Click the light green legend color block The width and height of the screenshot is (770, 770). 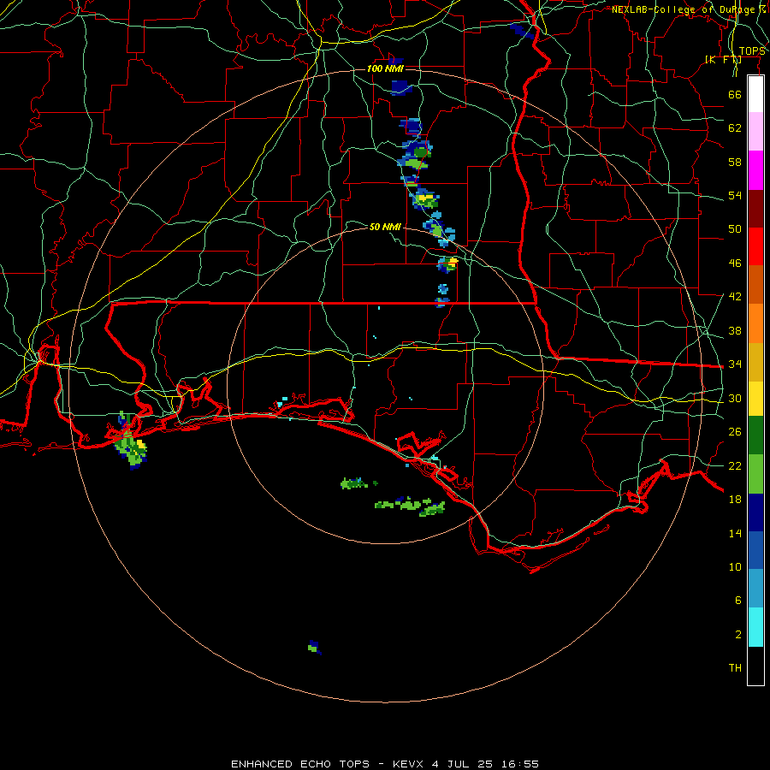[755, 474]
